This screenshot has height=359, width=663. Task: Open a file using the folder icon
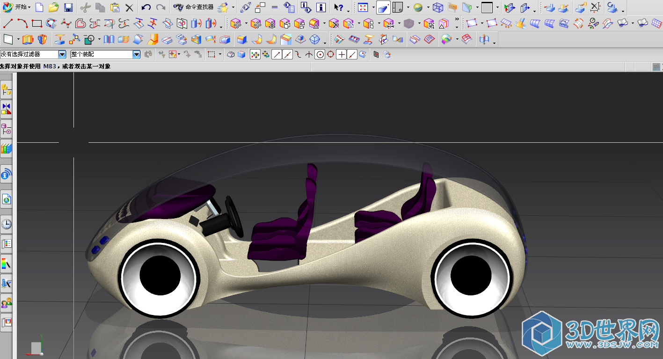point(54,7)
